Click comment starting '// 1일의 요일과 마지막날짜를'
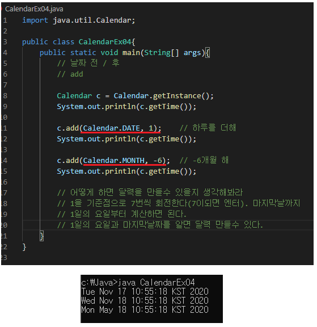 coord(160,225)
